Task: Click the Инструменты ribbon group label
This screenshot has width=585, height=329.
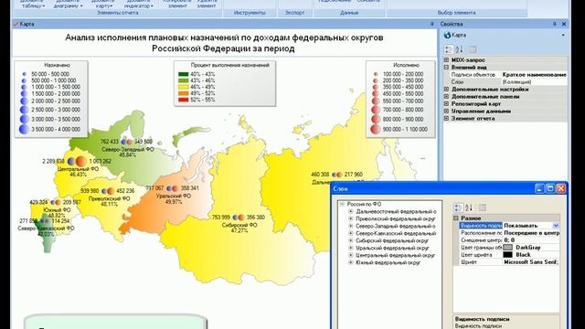Action: click(250, 13)
